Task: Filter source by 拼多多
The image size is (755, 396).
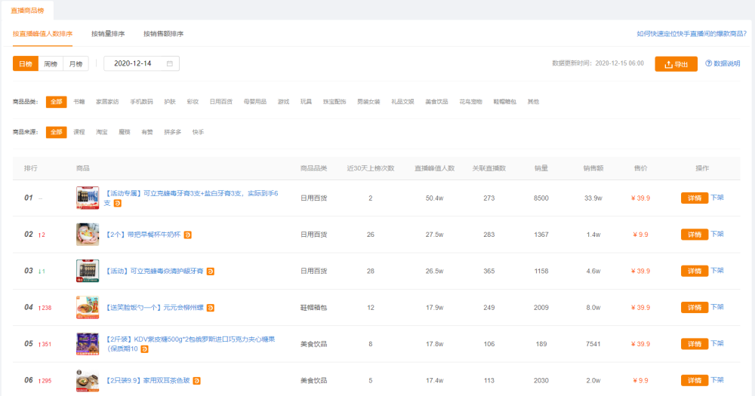Action: [173, 132]
